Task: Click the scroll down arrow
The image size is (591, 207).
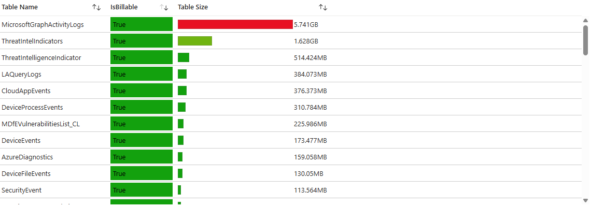Action: (x=586, y=200)
